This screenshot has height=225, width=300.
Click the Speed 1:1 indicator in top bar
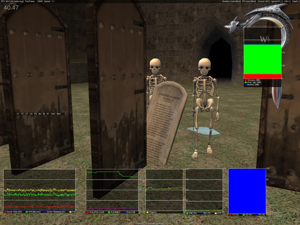[49, 1]
